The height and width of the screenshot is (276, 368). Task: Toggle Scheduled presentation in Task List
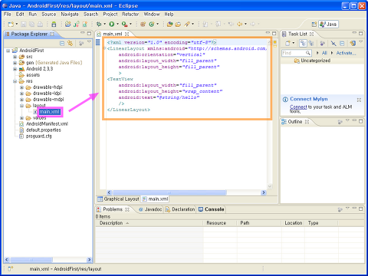point(311,43)
